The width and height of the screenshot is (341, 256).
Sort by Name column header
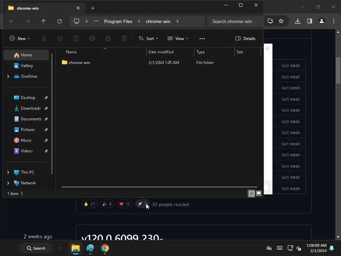click(x=71, y=52)
